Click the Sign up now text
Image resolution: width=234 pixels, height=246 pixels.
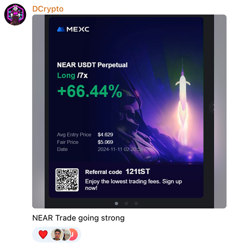point(134,185)
